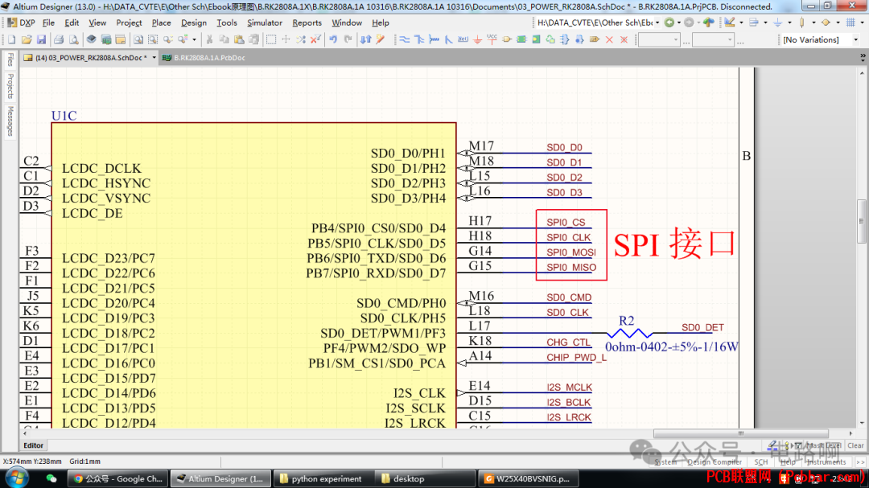The image size is (869, 488).
Task: Click the System panel button
Action: pyautogui.click(x=665, y=462)
